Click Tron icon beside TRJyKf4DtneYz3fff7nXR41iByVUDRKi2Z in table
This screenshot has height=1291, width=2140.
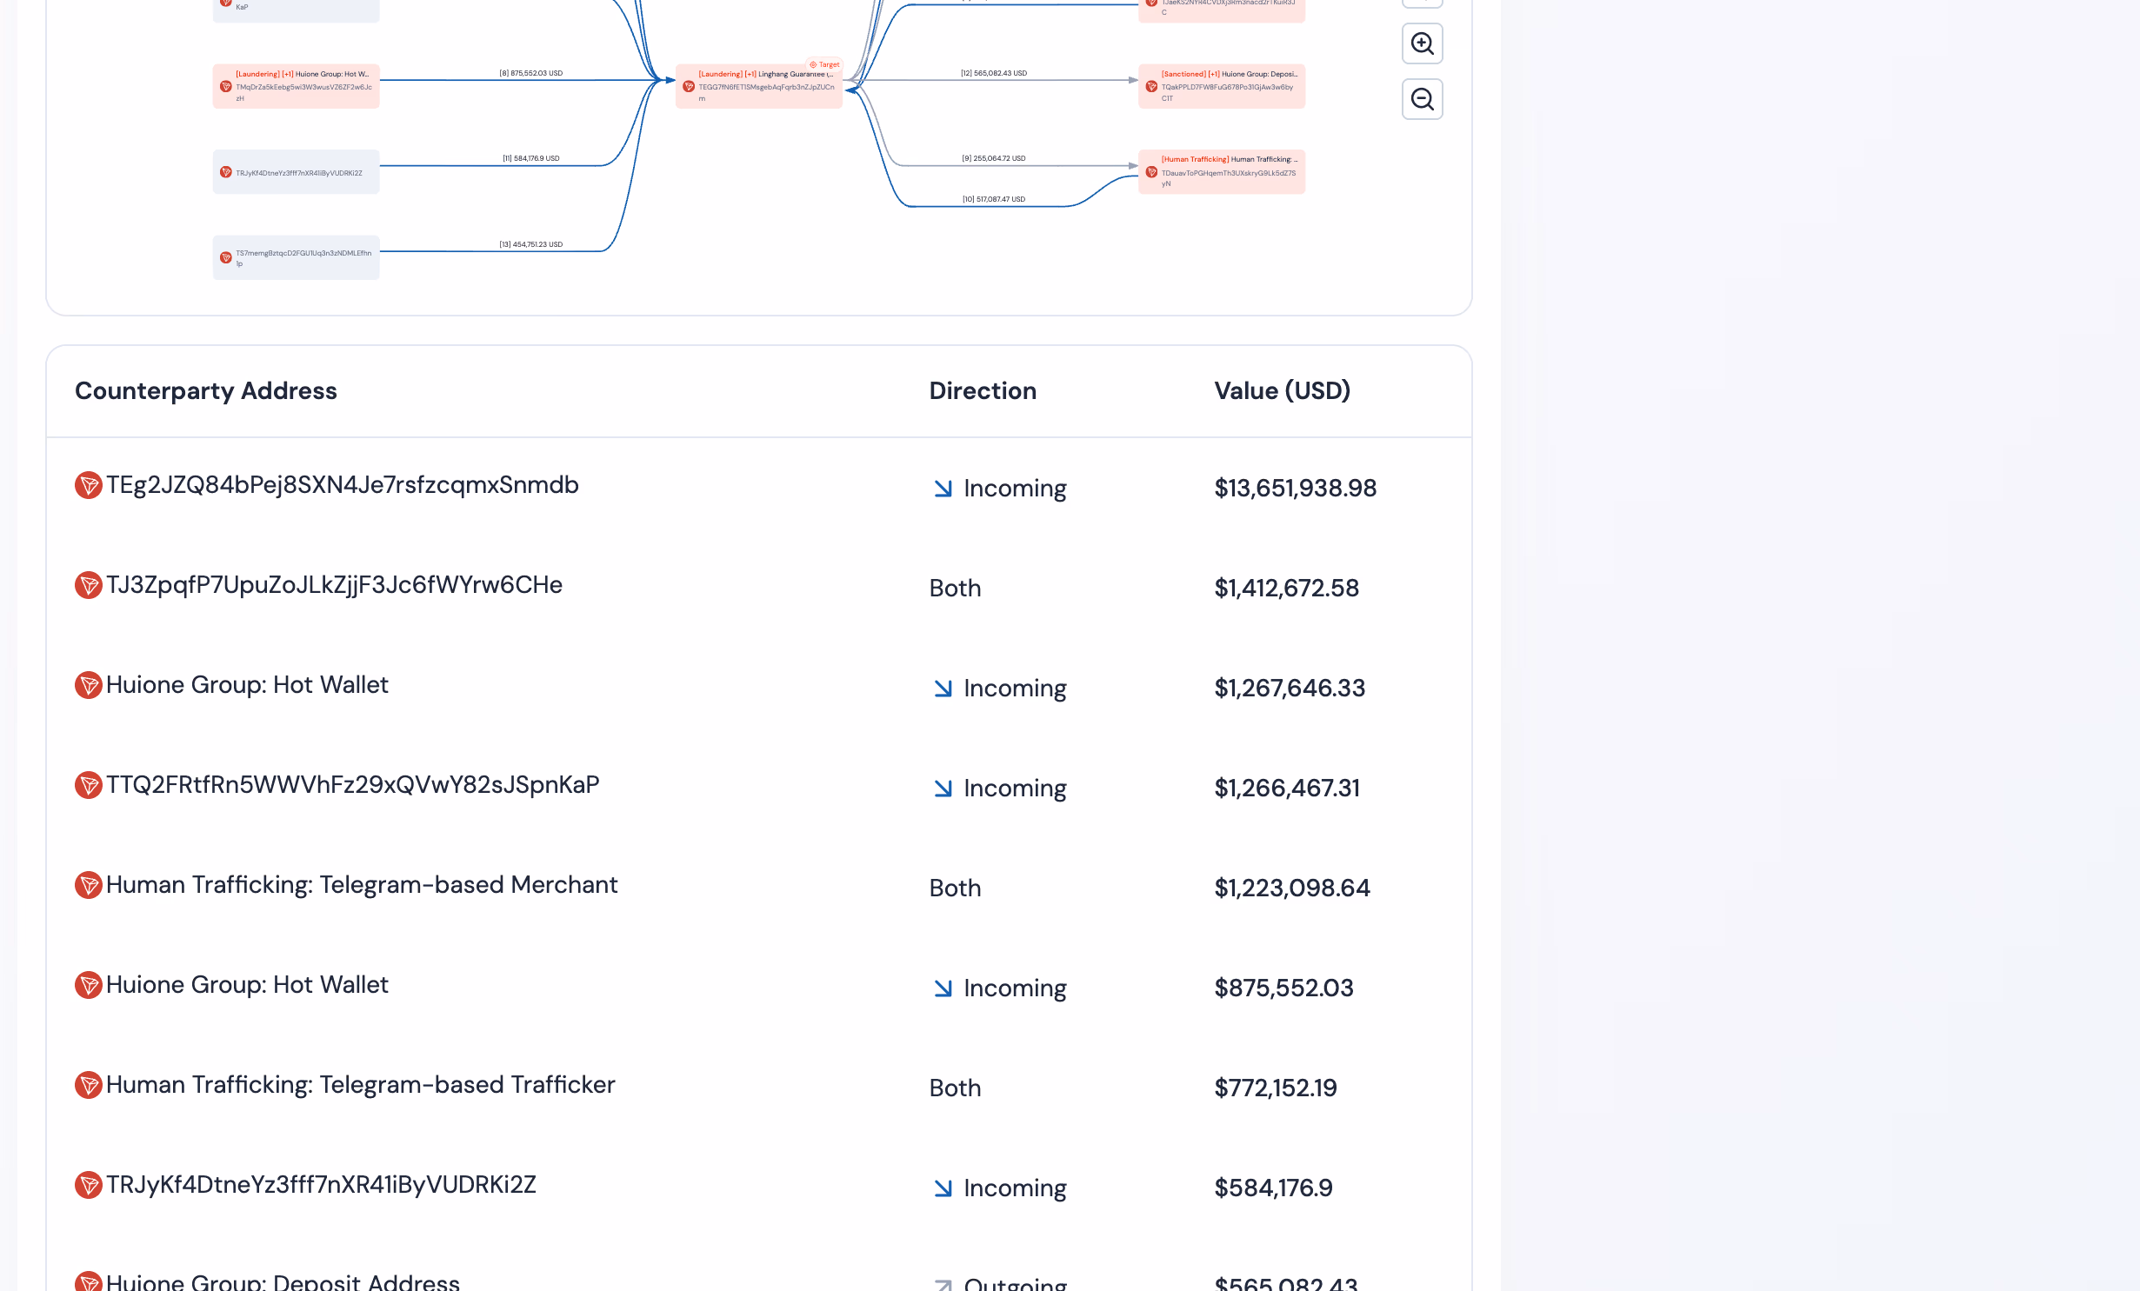click(89, 1185)
